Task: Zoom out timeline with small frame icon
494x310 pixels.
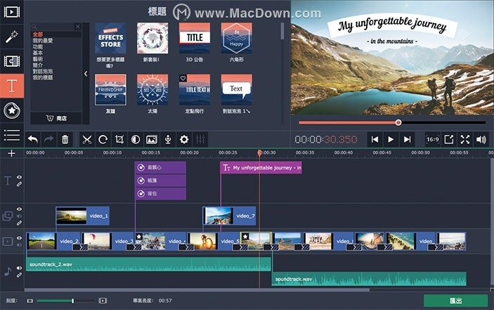Action: [30, 301]
